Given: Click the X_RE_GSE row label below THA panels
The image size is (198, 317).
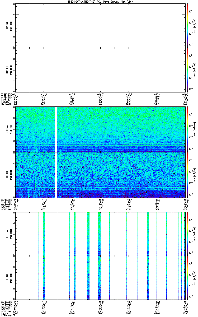Looking at the screenshot, I should click(x=6, y=94).
